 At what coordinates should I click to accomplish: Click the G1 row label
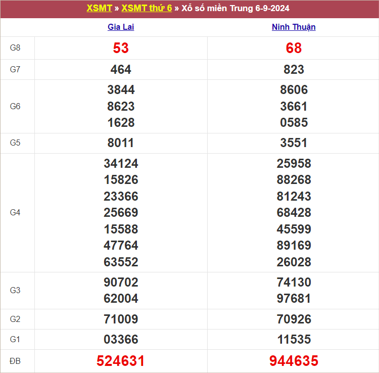(15, 340)
